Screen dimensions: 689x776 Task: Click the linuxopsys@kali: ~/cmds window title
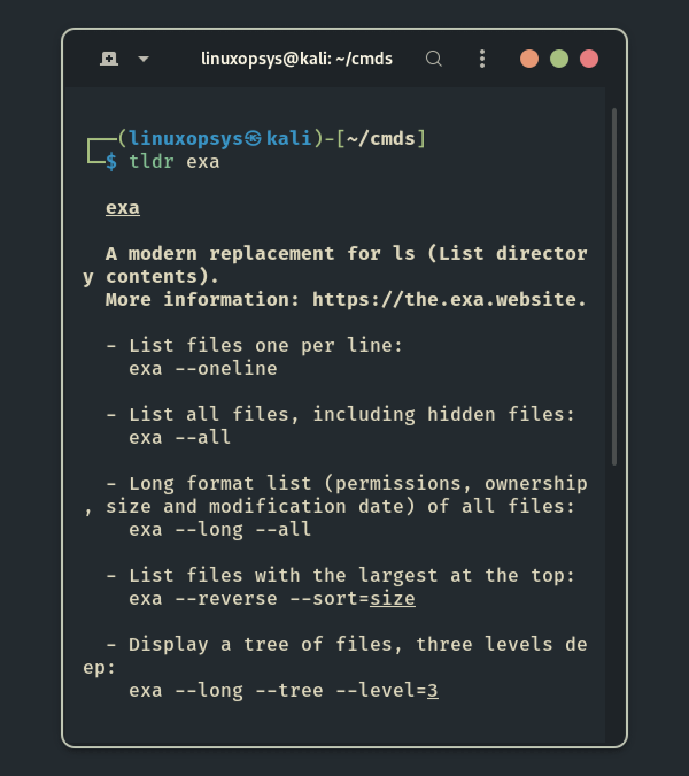296,59
